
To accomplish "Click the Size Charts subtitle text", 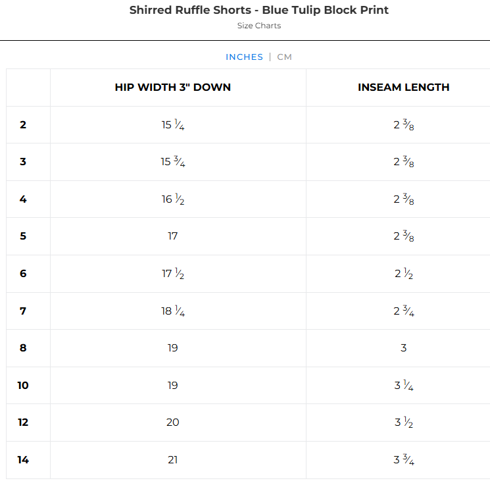I will click(258, 26).
